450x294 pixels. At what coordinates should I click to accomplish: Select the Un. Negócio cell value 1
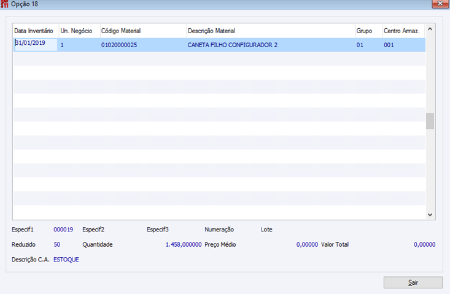62,45
